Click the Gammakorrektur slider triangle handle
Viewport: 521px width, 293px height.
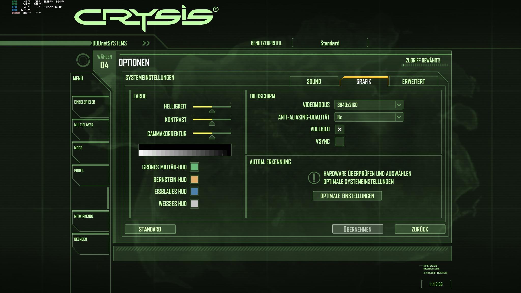tap(212, 137)
